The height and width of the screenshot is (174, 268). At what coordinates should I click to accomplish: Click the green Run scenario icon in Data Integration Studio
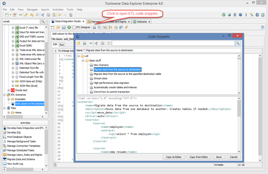tap(69, 27)
